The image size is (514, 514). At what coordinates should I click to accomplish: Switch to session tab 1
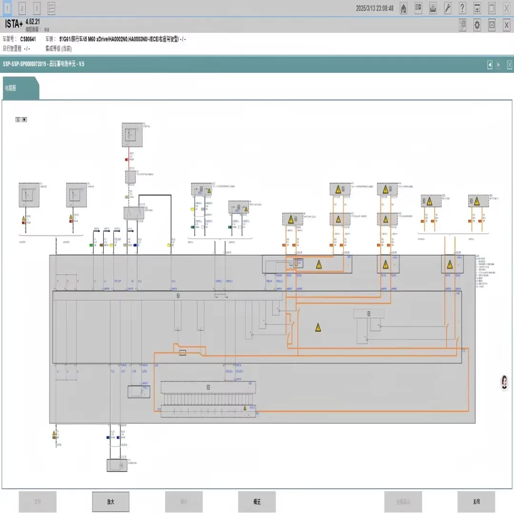coord(7,8)
